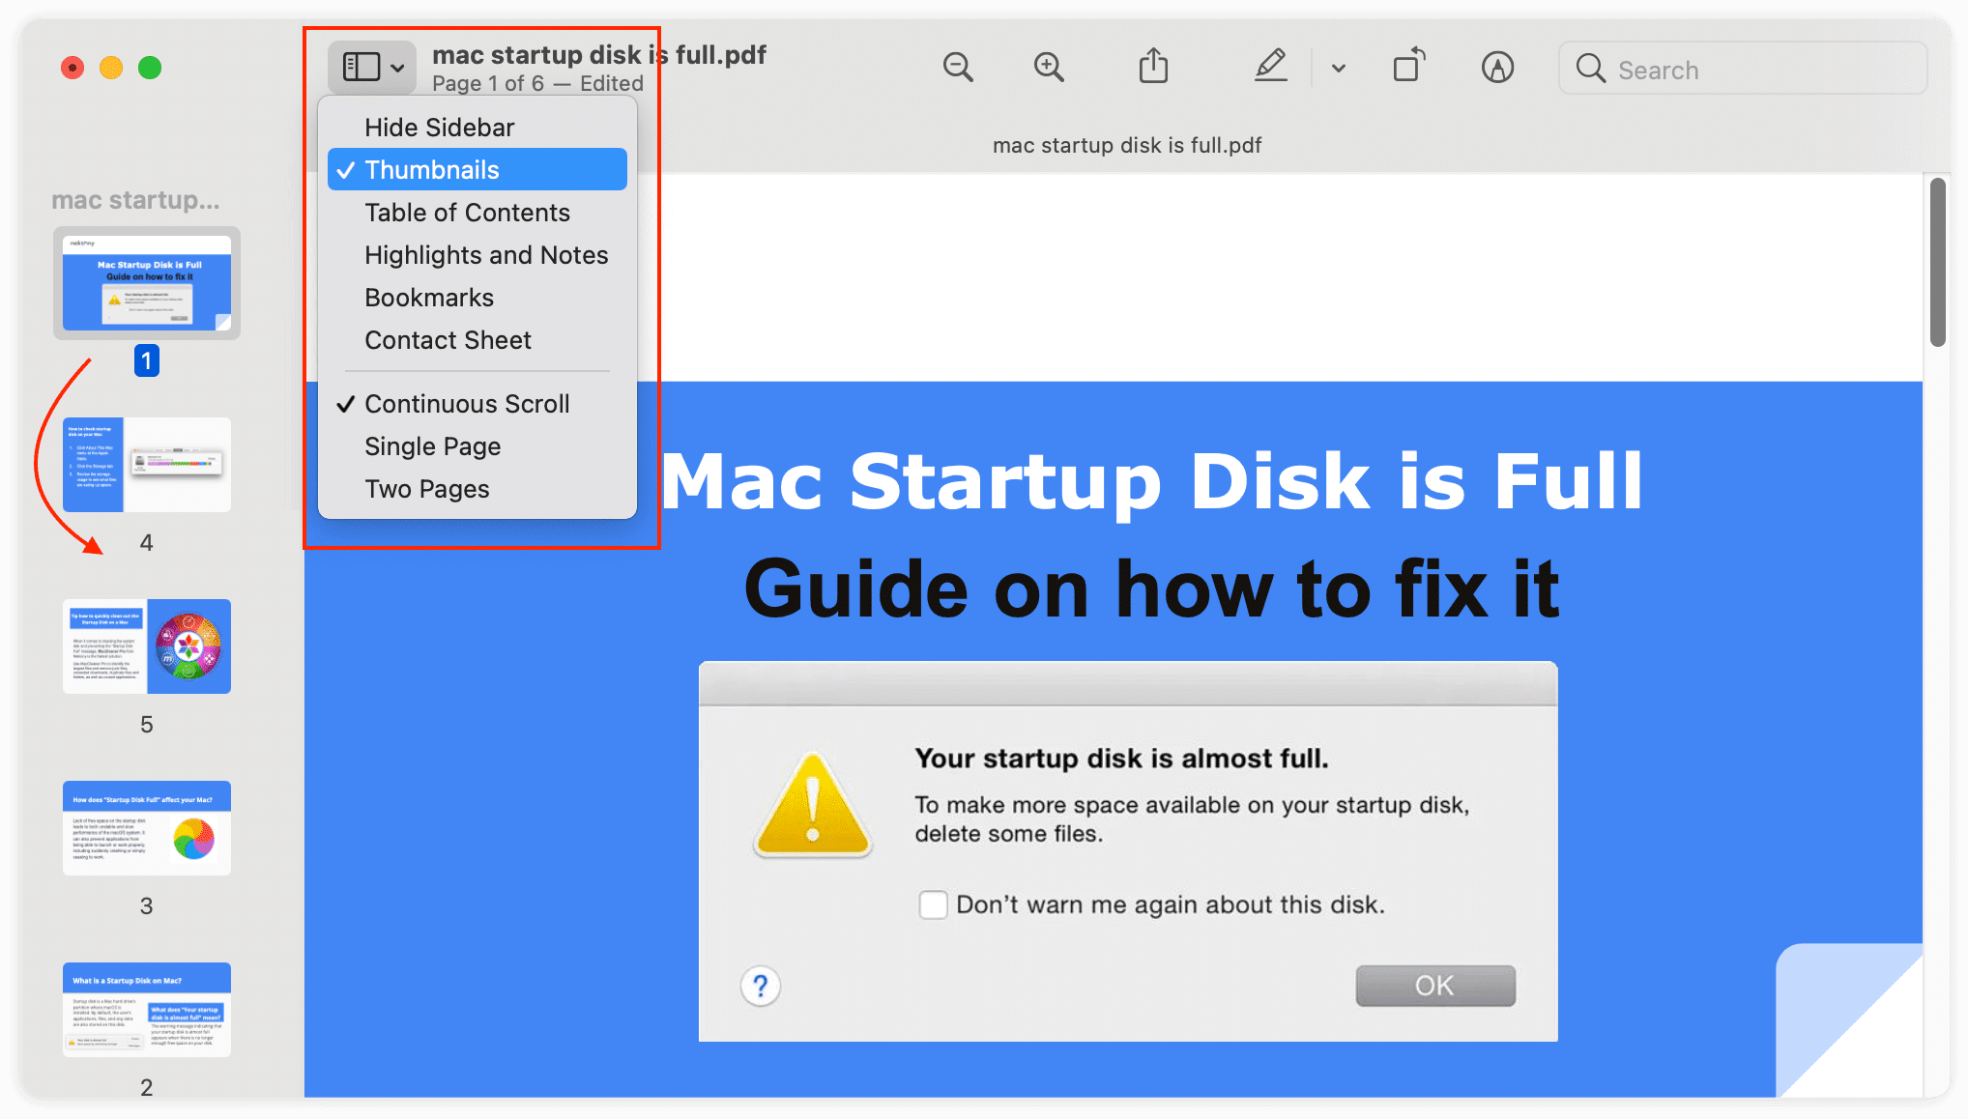Select Table of Contents menu option
1968x1119 pixels.
pos(466,213)
